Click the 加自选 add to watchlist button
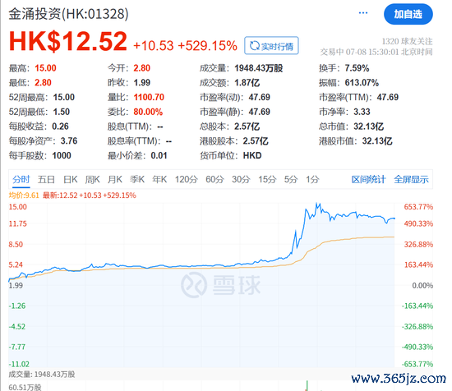Screen dimensions: 452x391 (408, 14)
